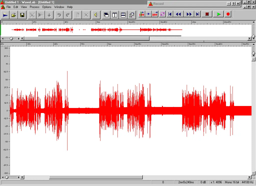Click the main scrollbar right arrow
This screenshot has height=186, width=256.
point(249,177)
